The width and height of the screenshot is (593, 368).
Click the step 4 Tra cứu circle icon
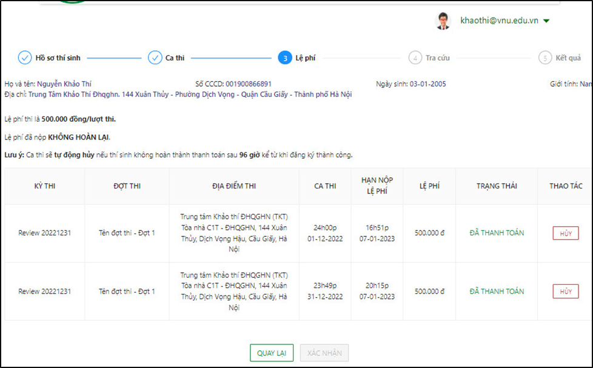(415, 58)
